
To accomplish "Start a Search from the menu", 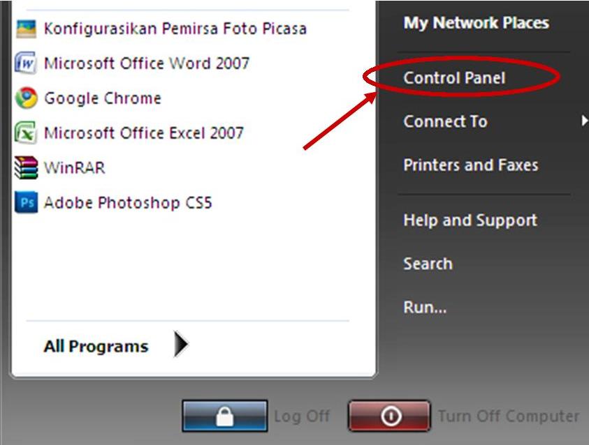I will (x=428, y=264).
